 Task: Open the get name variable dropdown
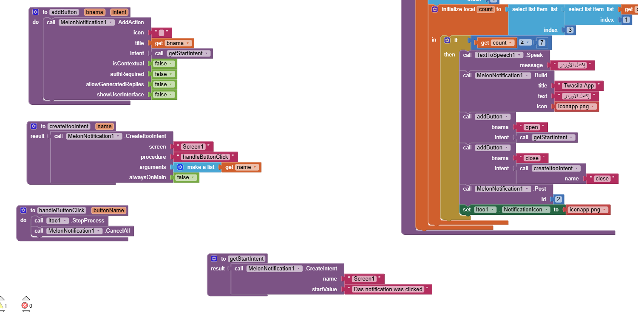point(247,167)
